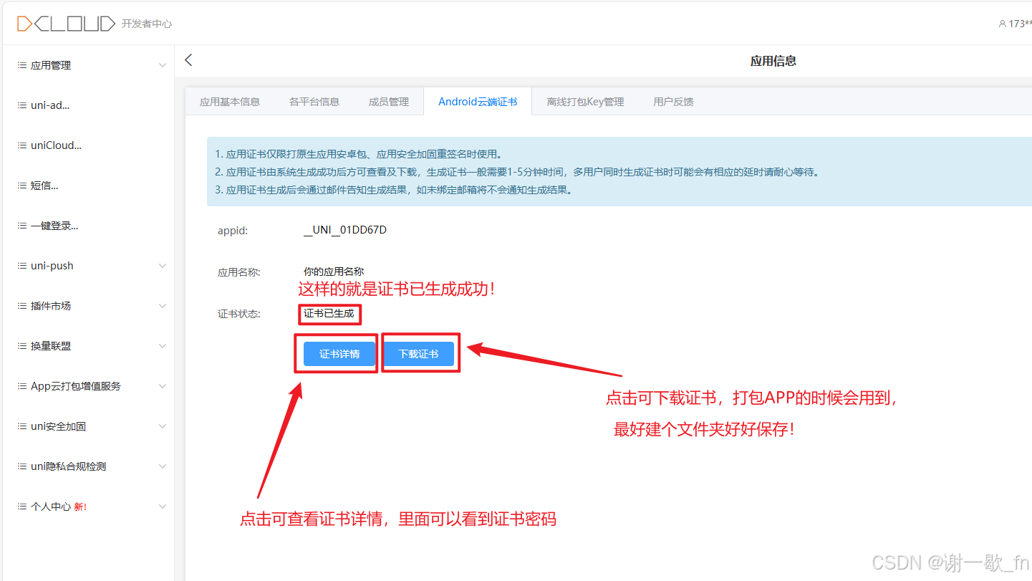Screen dimensions: 1032x581
Task: Click the user account name 173**
Action: (x=1020, y=24)
